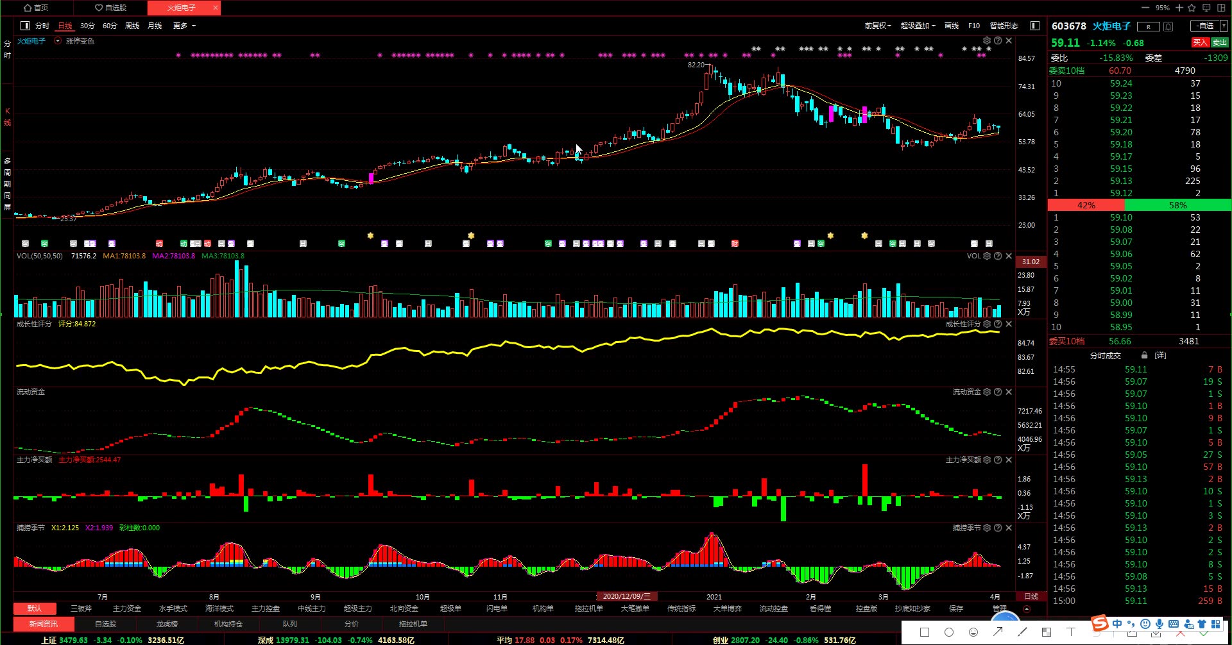Open main K-line chart settings gear
Screen dimensions: 1232x645
(987, 40)
